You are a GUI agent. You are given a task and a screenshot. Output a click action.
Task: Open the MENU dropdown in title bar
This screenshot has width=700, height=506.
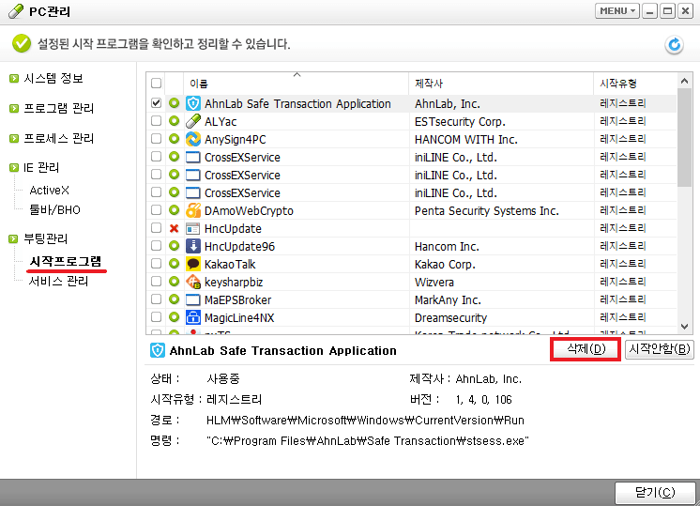click(617, 10)
